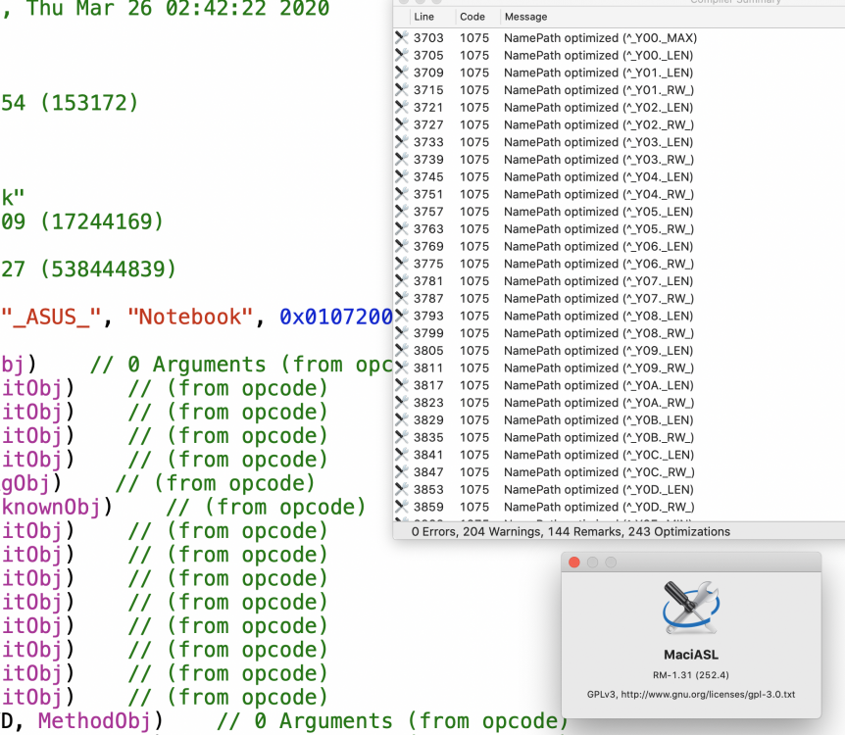Screen dimensions: 845x735
Task: Select message NamePath optimized (^_Y0C._LEN)
Action: (x=599, y=455)
